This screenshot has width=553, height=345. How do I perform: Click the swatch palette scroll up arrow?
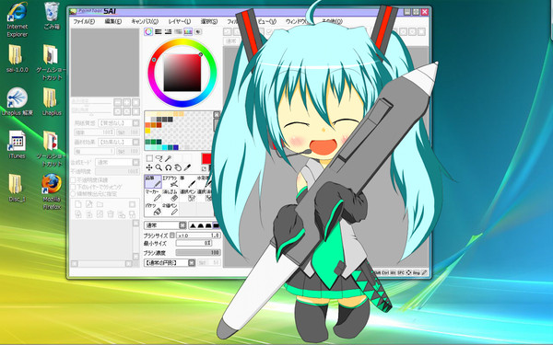click(x=217, y=115)
